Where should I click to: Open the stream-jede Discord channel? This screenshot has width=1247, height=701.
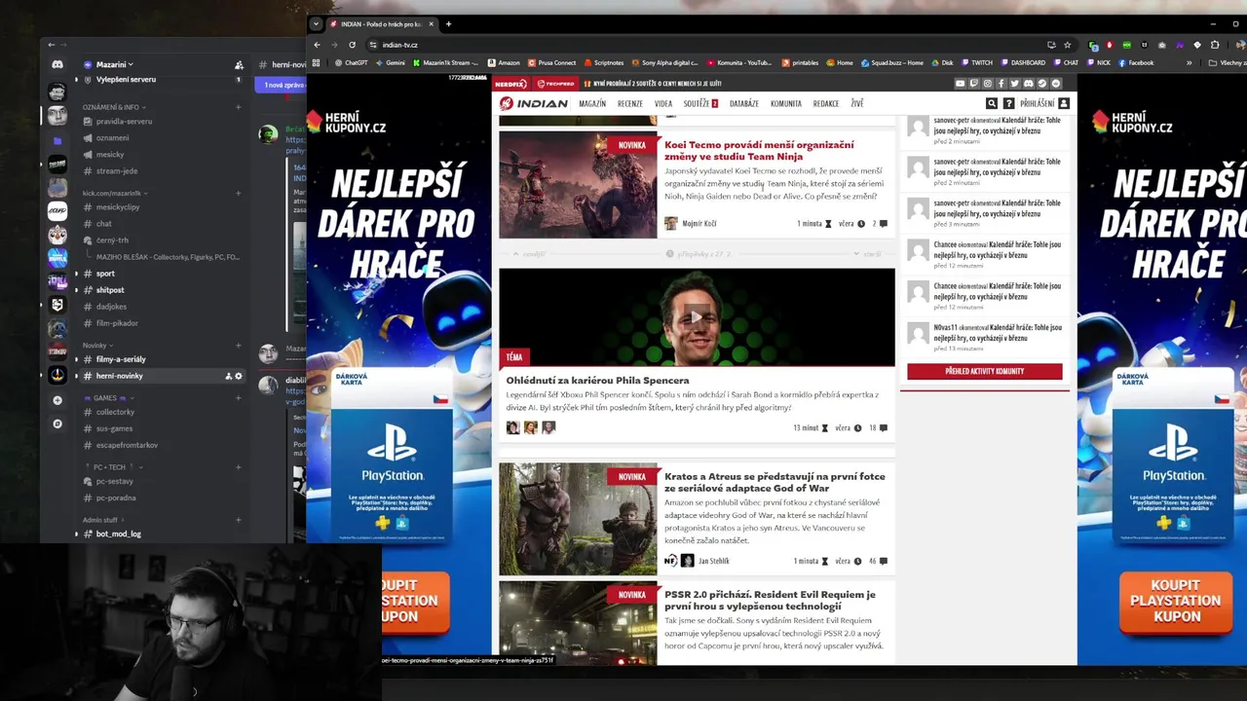[117, 170]
